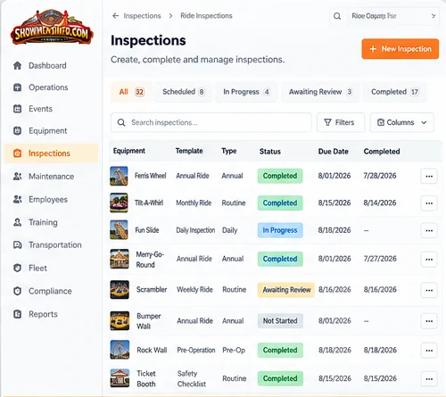Open actions menu for Merry-Go-Round row
Viewport: 446px width, 397px height.
click(429, 259)
